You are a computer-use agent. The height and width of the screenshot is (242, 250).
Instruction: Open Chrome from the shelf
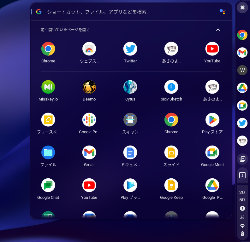pyautogui.click(x=242, y=35)
